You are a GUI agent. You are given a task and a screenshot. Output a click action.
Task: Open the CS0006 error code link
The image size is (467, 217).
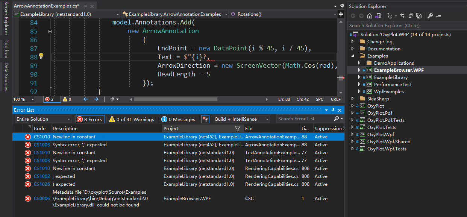point(42,199)
